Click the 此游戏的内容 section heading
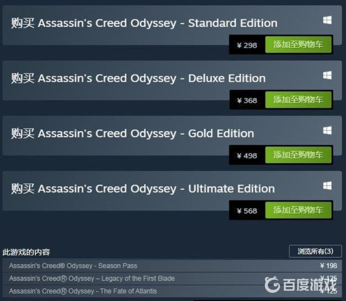 [26, 252]
